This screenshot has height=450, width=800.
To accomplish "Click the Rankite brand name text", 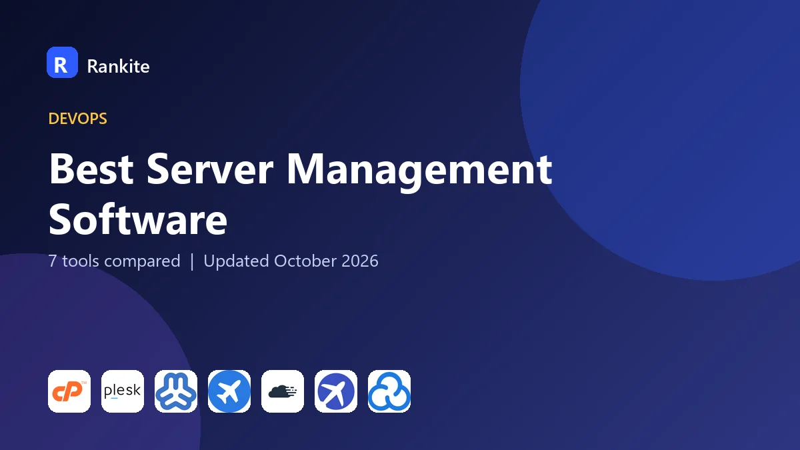I will 118,66.
